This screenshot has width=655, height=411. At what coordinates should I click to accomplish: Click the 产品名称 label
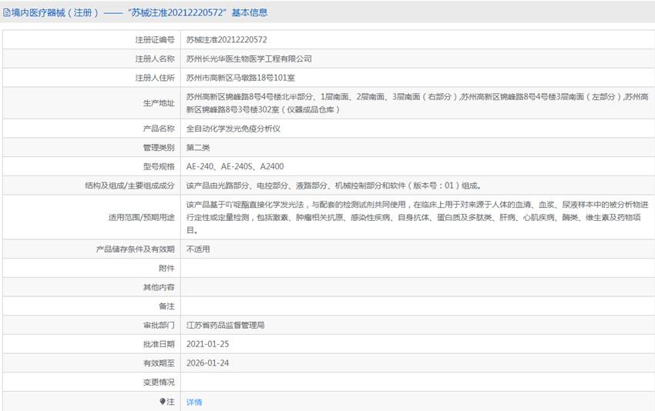[159, 129]
